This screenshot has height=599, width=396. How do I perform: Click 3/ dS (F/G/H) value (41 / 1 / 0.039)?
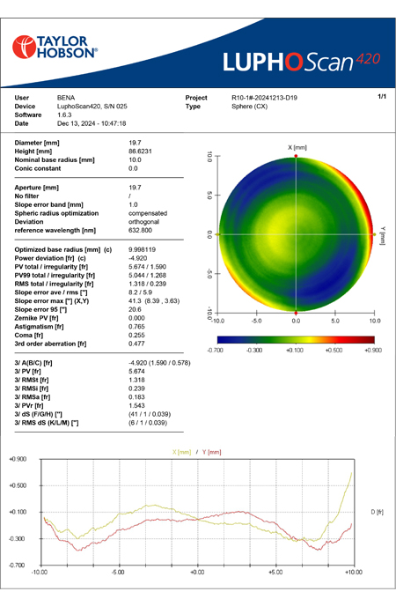pyautogui.click(x=150, y=414)
